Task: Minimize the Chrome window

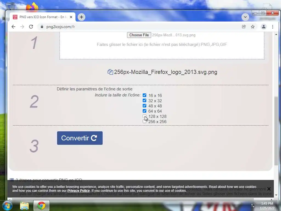Action: coord(255,13)
